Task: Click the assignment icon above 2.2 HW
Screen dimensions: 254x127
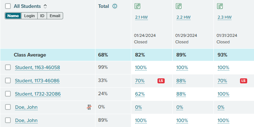Action: [179, 6]
